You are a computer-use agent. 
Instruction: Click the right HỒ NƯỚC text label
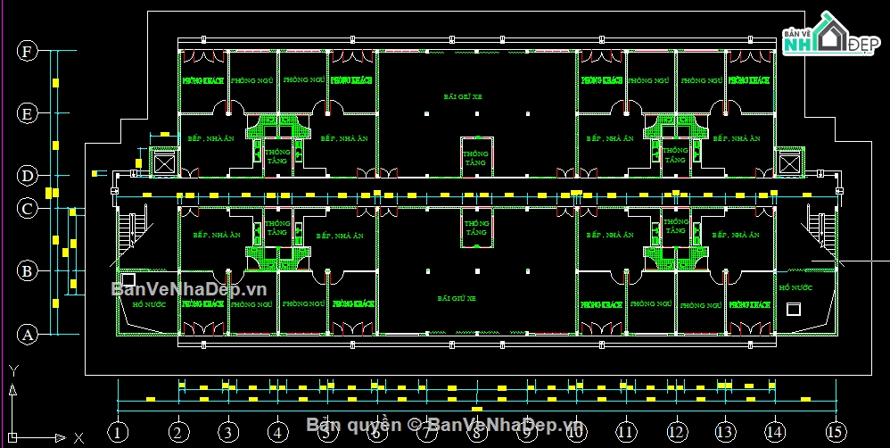(x=795, y=288)
